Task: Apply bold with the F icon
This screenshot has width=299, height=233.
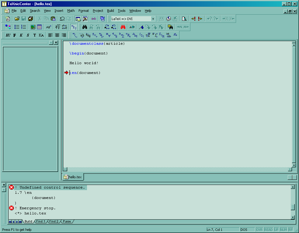Action: coord(15,35)
